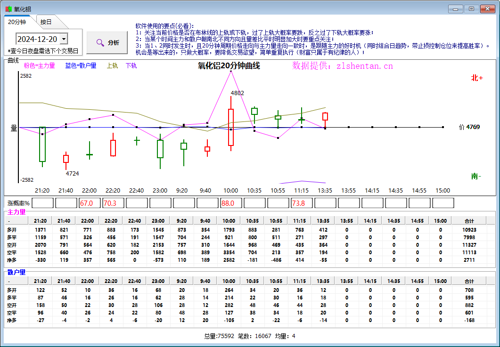Click the 下轨 legend label
This screenshot has width=500, height=347.
tap(131, 65)
